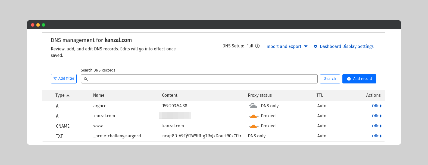Click kanzal.com content in www row
The width and height of the screenshot is (428, 165).
click(173, 126)
